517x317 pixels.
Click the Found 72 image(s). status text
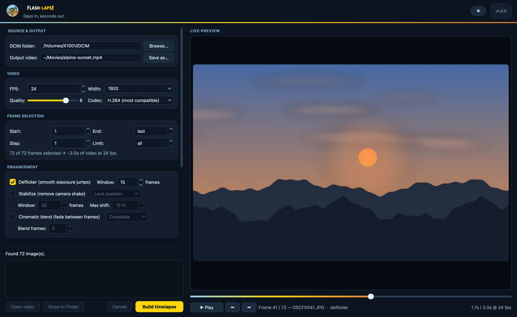[x=25, y=254]
